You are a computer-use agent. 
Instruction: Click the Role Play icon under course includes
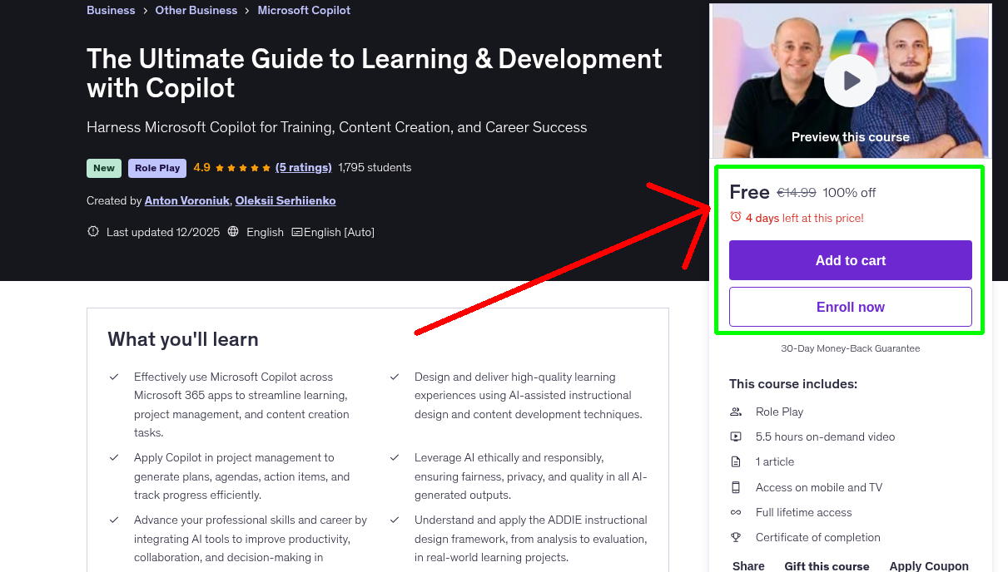click(x=736, y=411)
